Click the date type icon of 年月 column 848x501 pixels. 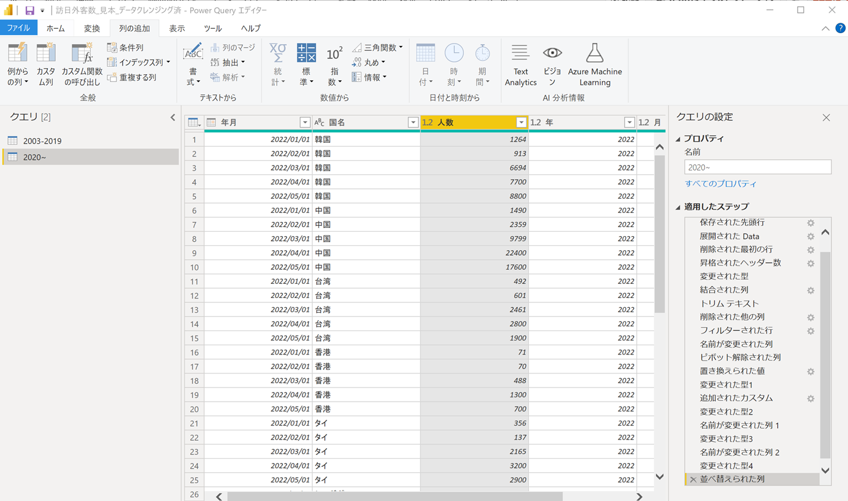pyautogui.click(x=212, y=123)
